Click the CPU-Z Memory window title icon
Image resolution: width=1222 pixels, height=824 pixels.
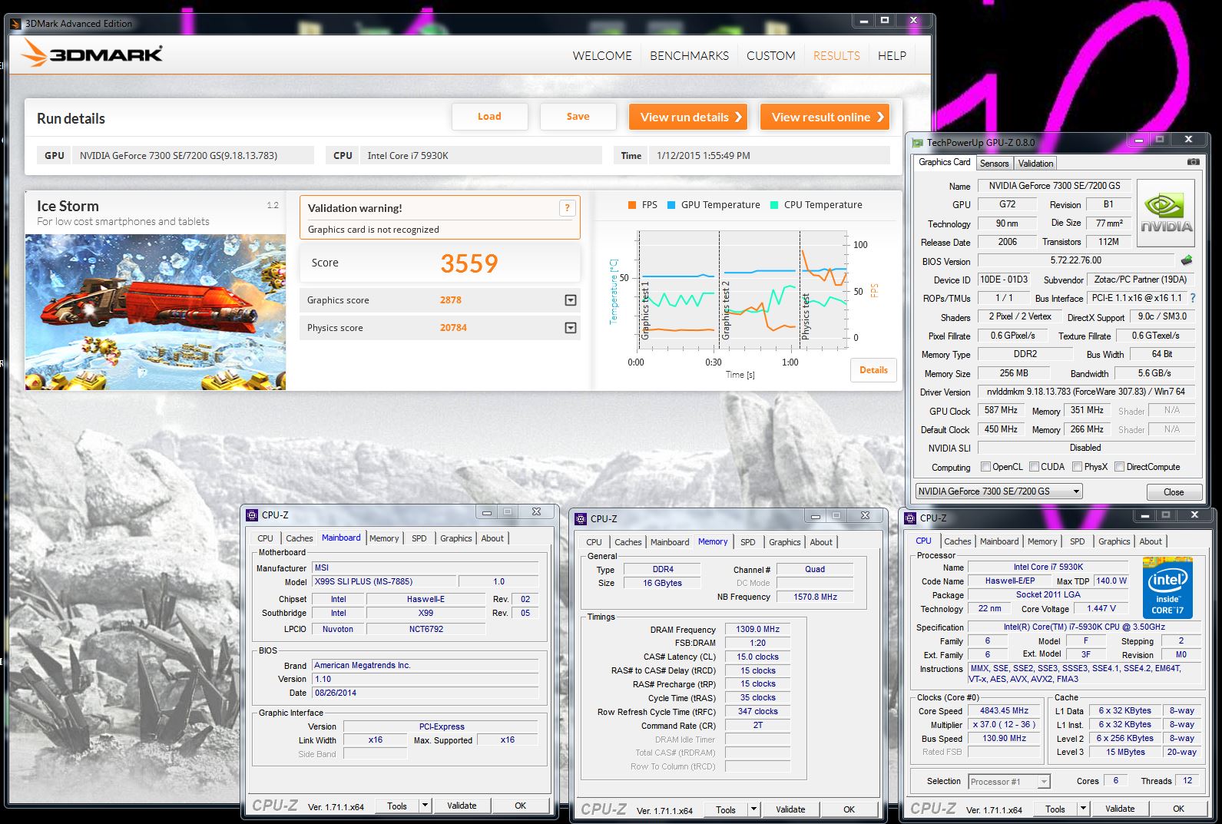tap(581, 519)
